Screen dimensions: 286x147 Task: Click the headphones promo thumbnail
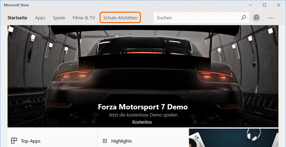pyautogui.click(x=233, y=137)
